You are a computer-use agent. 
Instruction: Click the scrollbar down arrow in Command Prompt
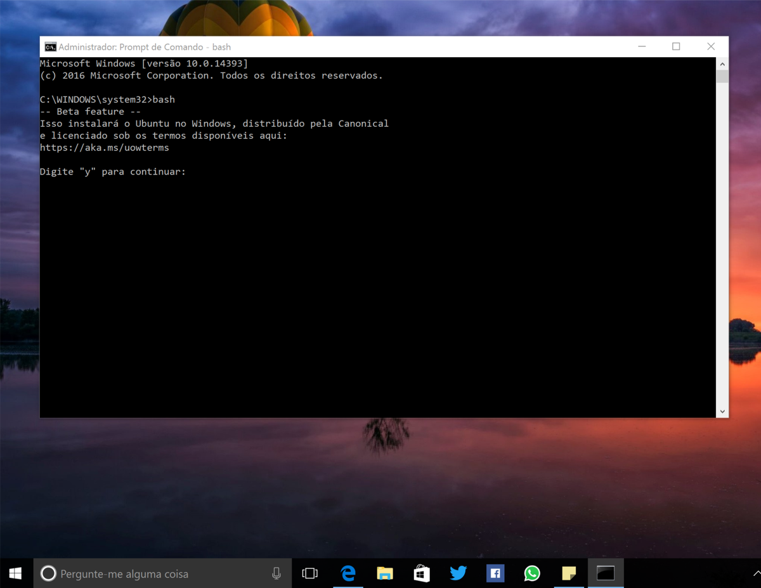click(722, 411)
